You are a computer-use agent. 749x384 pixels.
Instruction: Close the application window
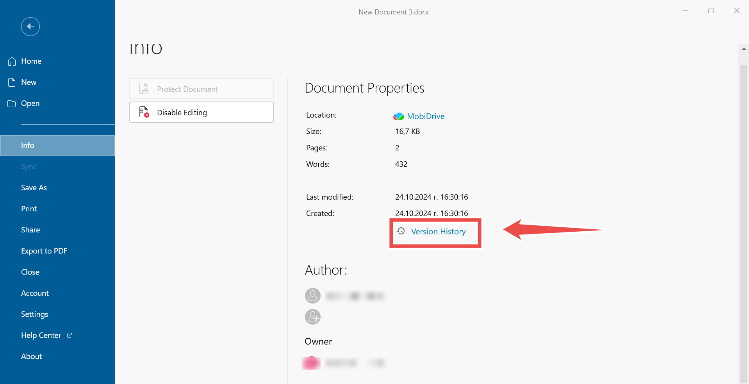click(737, 11)
